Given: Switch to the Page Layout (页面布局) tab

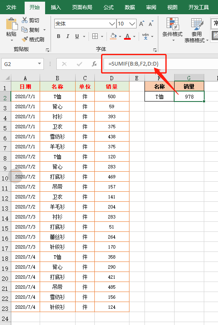Looking at the screenshot, I should (82, 8).
